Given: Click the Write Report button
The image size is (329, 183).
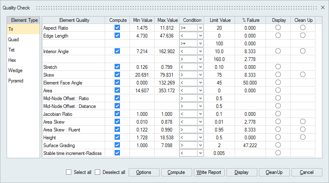Looking at the screenshot, I should (x=209, y=172).
